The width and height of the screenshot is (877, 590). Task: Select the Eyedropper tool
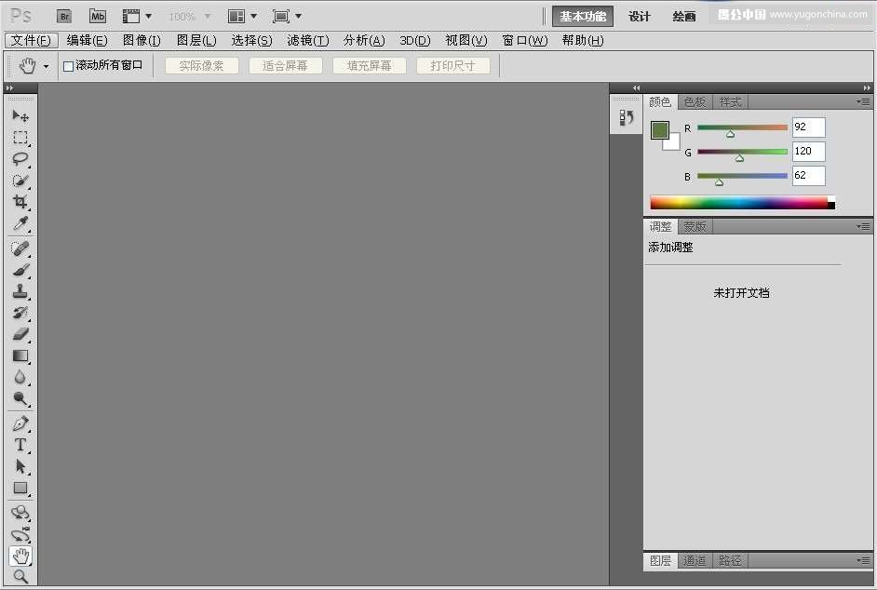coord(20,223)
